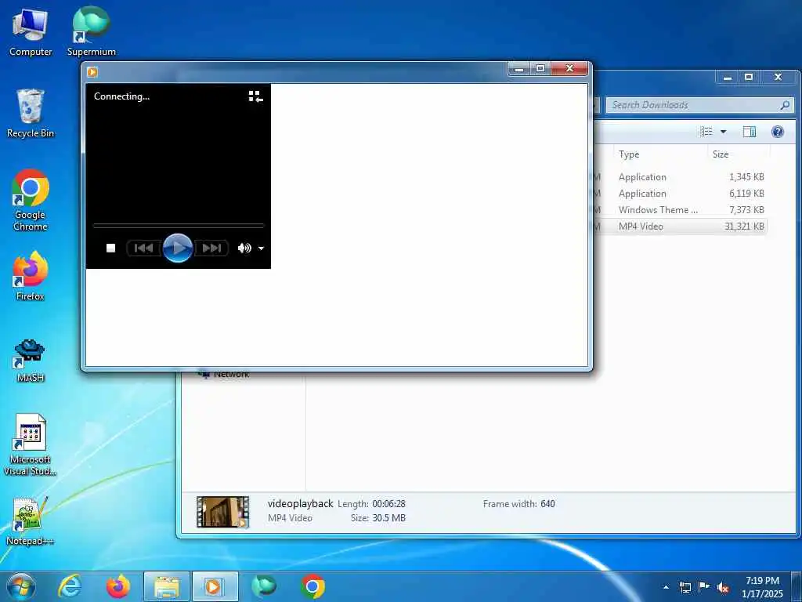The image size is (802, 602).
Task: Click the media player seek bar
Action: point(178,225)
